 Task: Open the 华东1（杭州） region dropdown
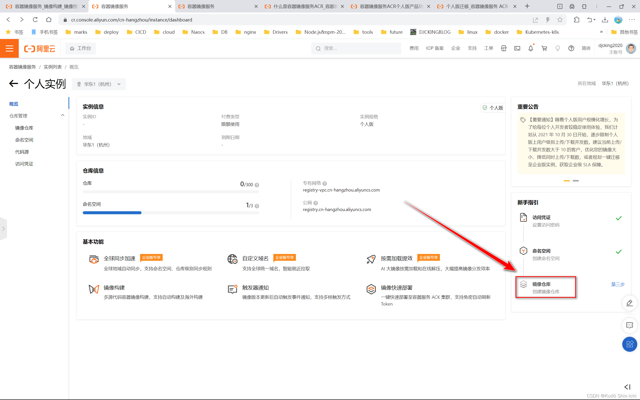pyautogui.click(x=99, y=84)
